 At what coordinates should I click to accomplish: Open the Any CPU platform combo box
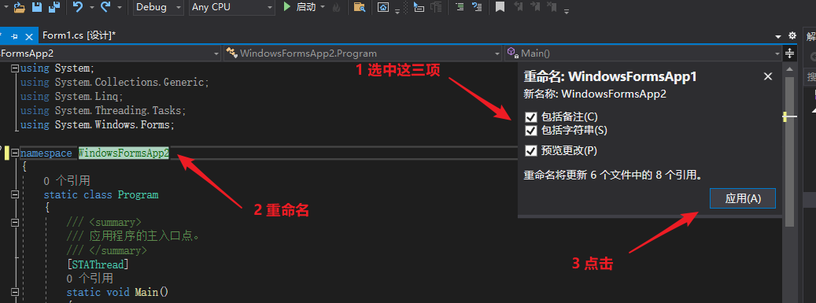point(231,7)
